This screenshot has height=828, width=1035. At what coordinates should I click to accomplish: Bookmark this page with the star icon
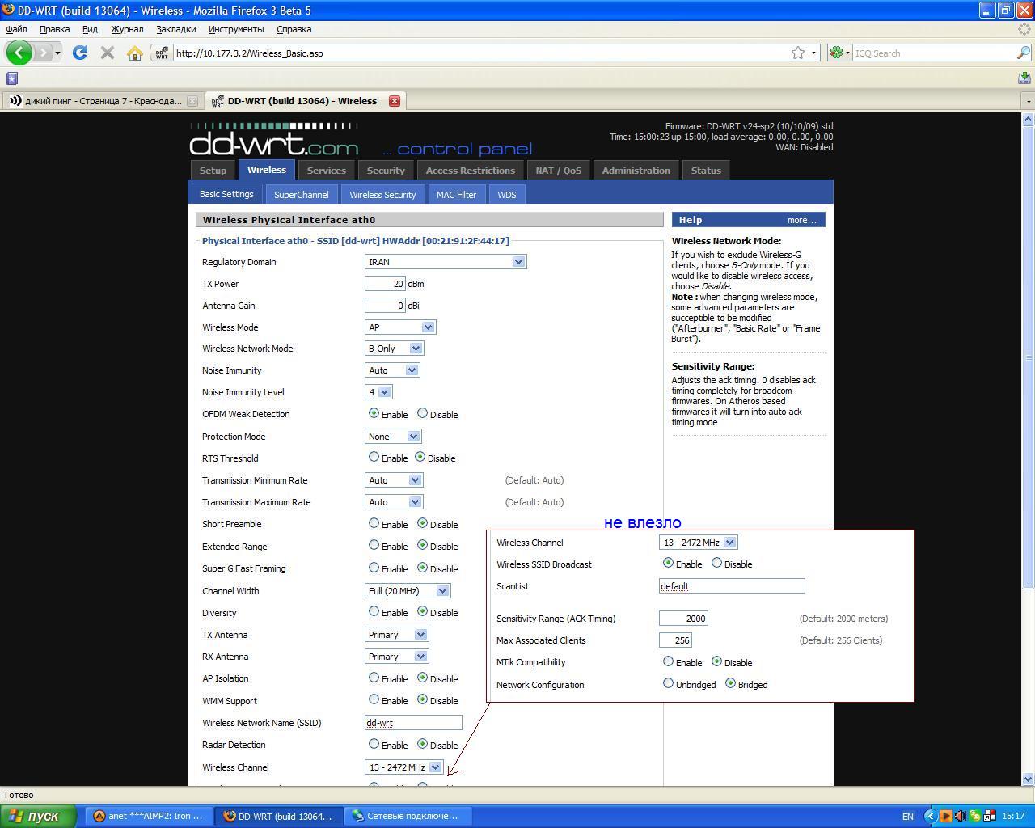click(798, 53)
